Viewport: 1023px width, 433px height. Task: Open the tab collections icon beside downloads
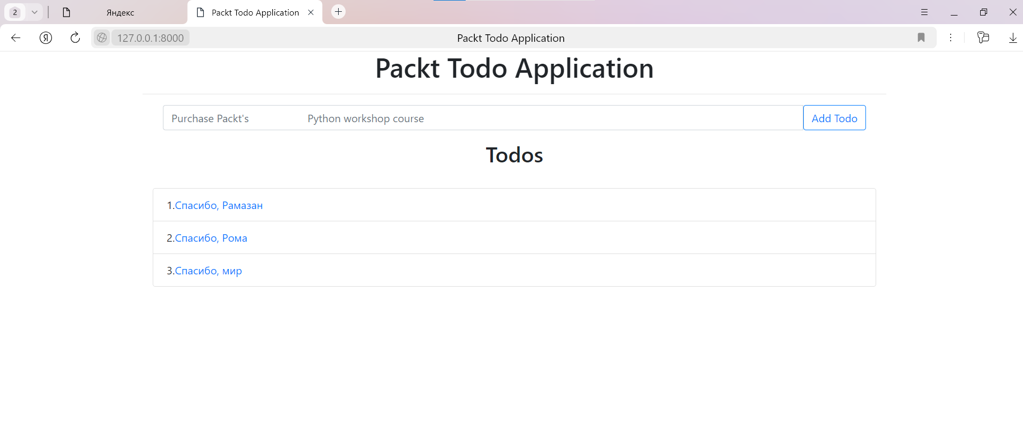pyautogui.click(x=983, y=38)
